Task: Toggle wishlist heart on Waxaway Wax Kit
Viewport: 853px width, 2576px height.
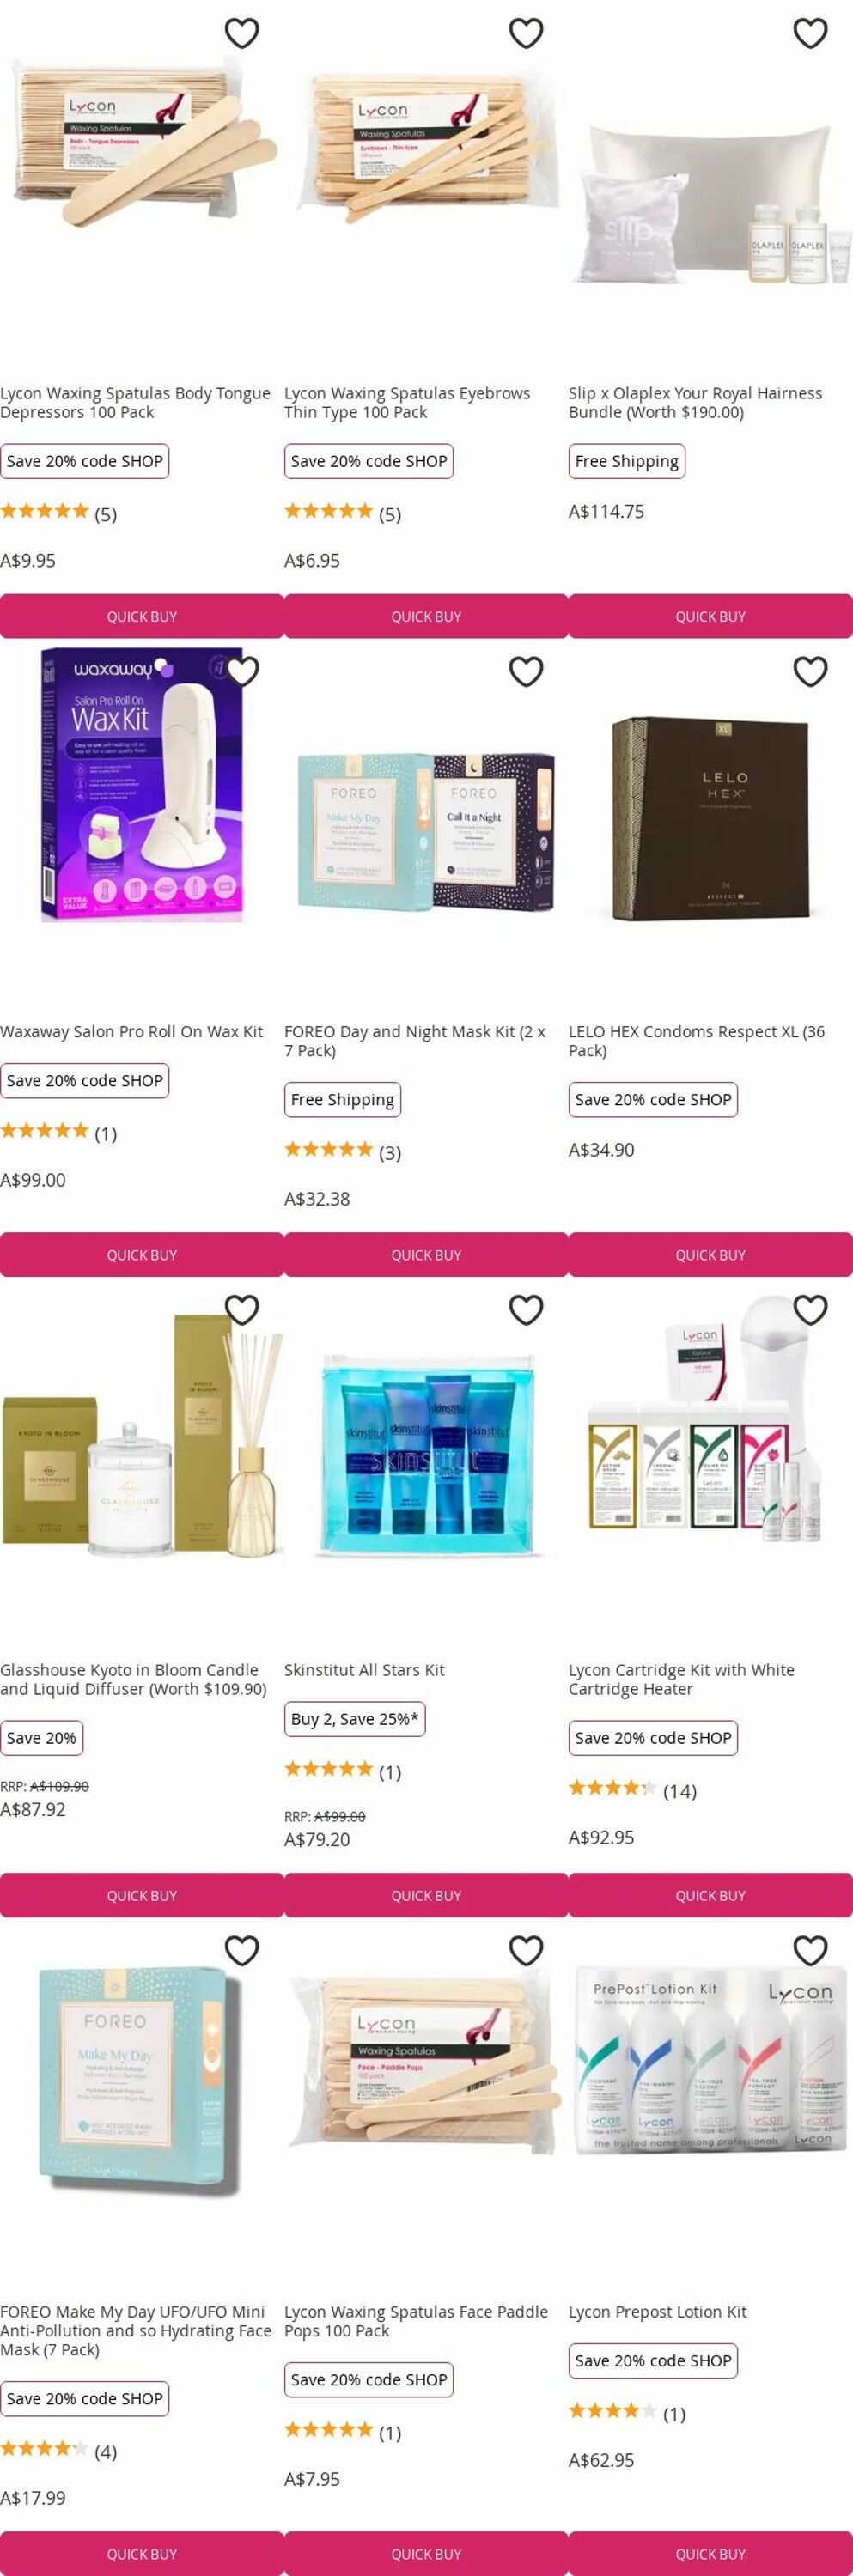Action: [x=242, y=671]
